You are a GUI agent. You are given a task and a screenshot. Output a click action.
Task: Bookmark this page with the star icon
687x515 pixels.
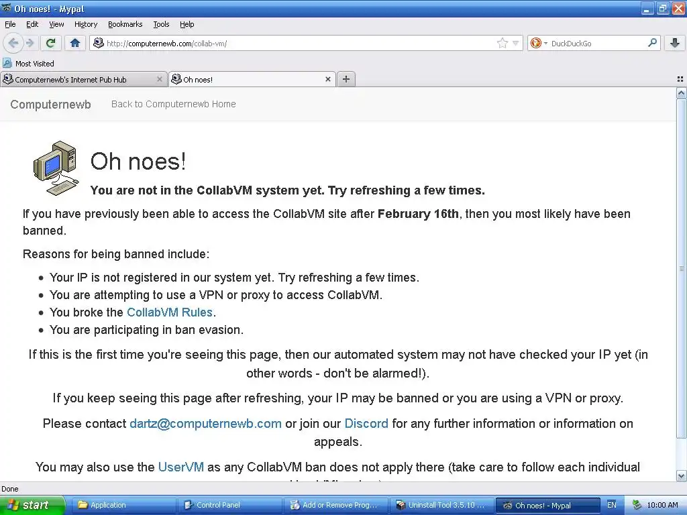(502, 43)
